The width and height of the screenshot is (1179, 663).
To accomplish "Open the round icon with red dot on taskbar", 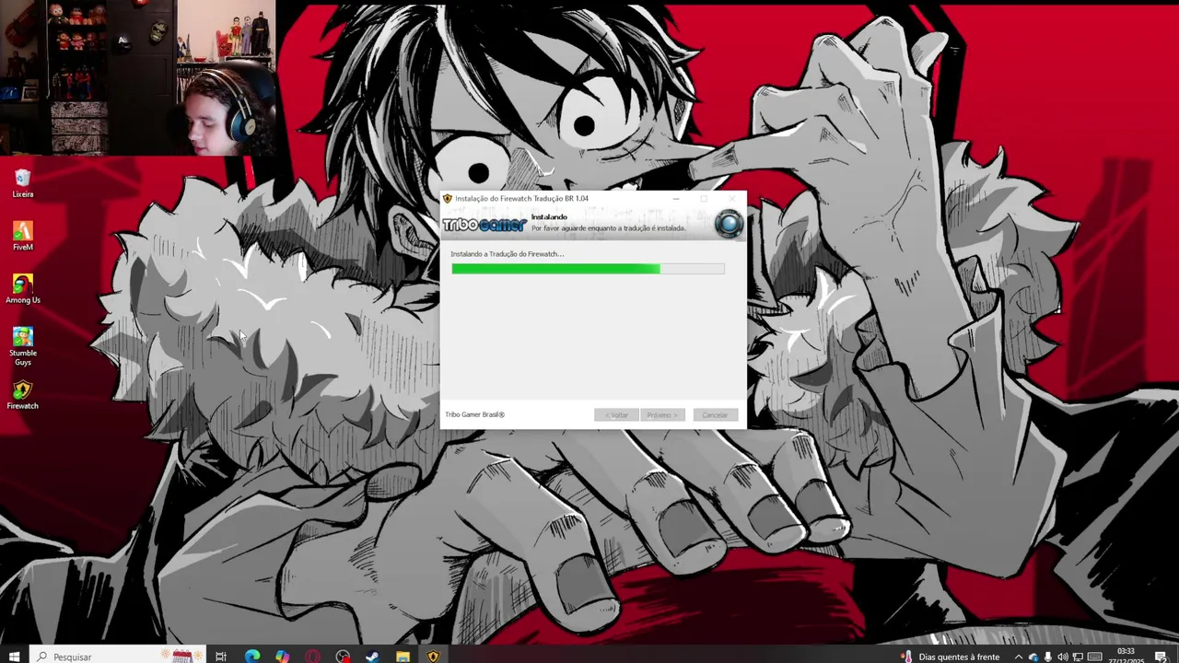I will (344, 657).
